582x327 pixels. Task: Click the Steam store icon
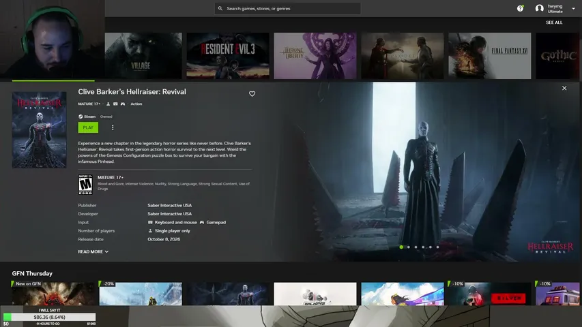(81, 116)
